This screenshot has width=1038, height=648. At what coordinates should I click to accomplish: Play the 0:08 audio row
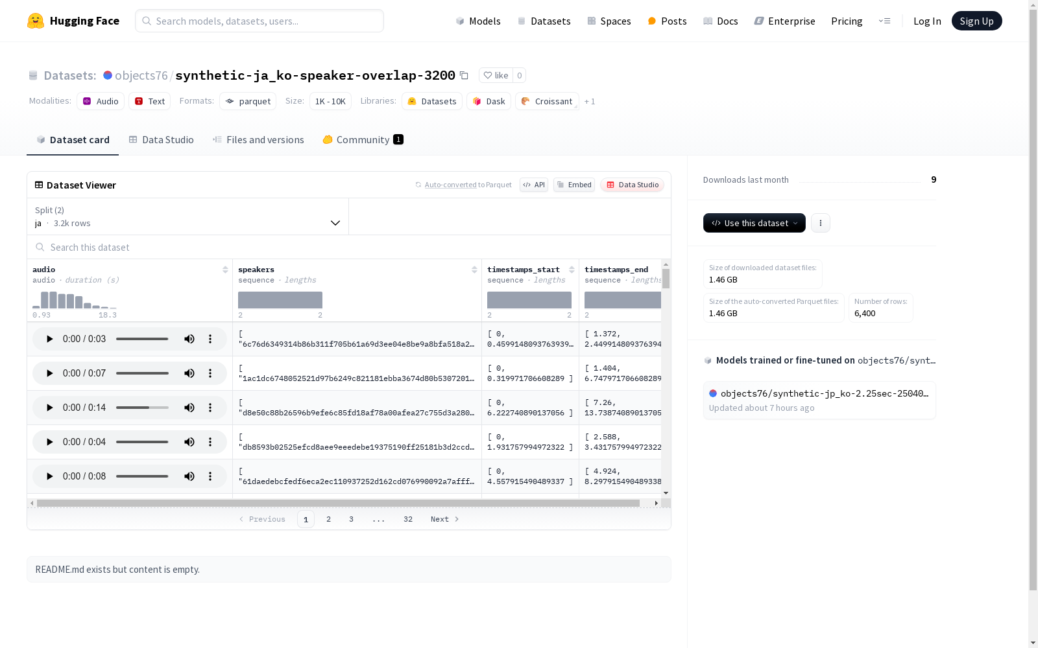point(49,476)
